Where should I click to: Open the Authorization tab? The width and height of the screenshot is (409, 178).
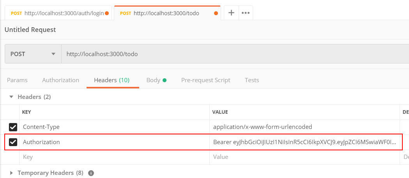click(x=60, y=80)
